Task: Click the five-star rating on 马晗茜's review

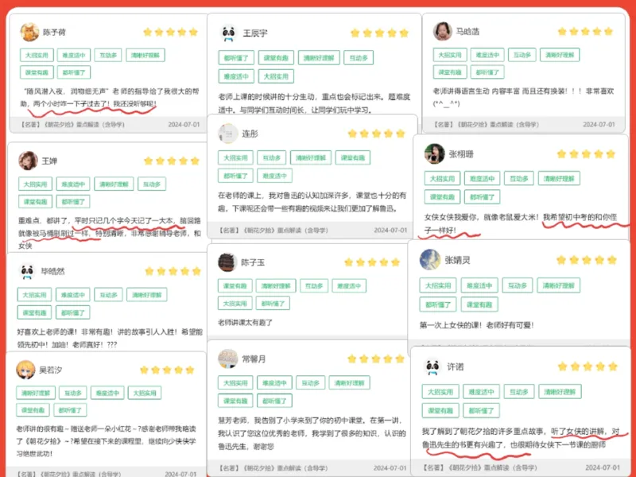Action: click(x=585, y=31)
